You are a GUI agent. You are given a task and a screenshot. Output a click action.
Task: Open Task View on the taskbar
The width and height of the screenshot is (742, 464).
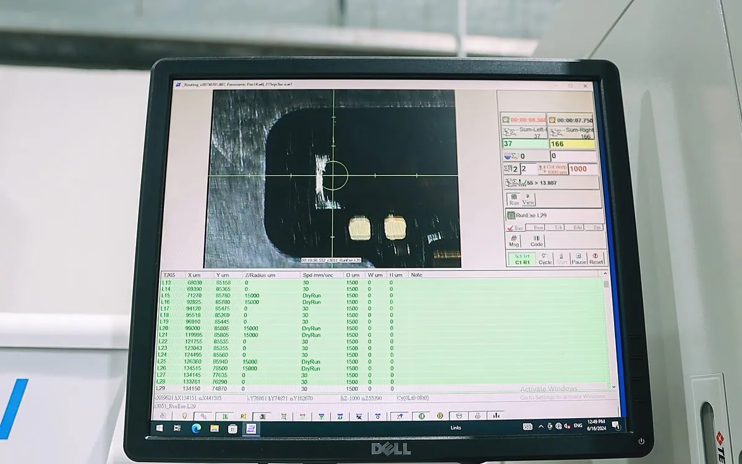(x=177, y=428)
